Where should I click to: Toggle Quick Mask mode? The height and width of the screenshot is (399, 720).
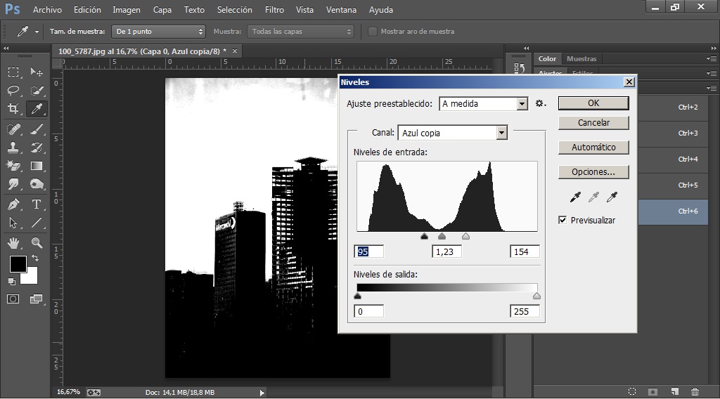(13, 299)
